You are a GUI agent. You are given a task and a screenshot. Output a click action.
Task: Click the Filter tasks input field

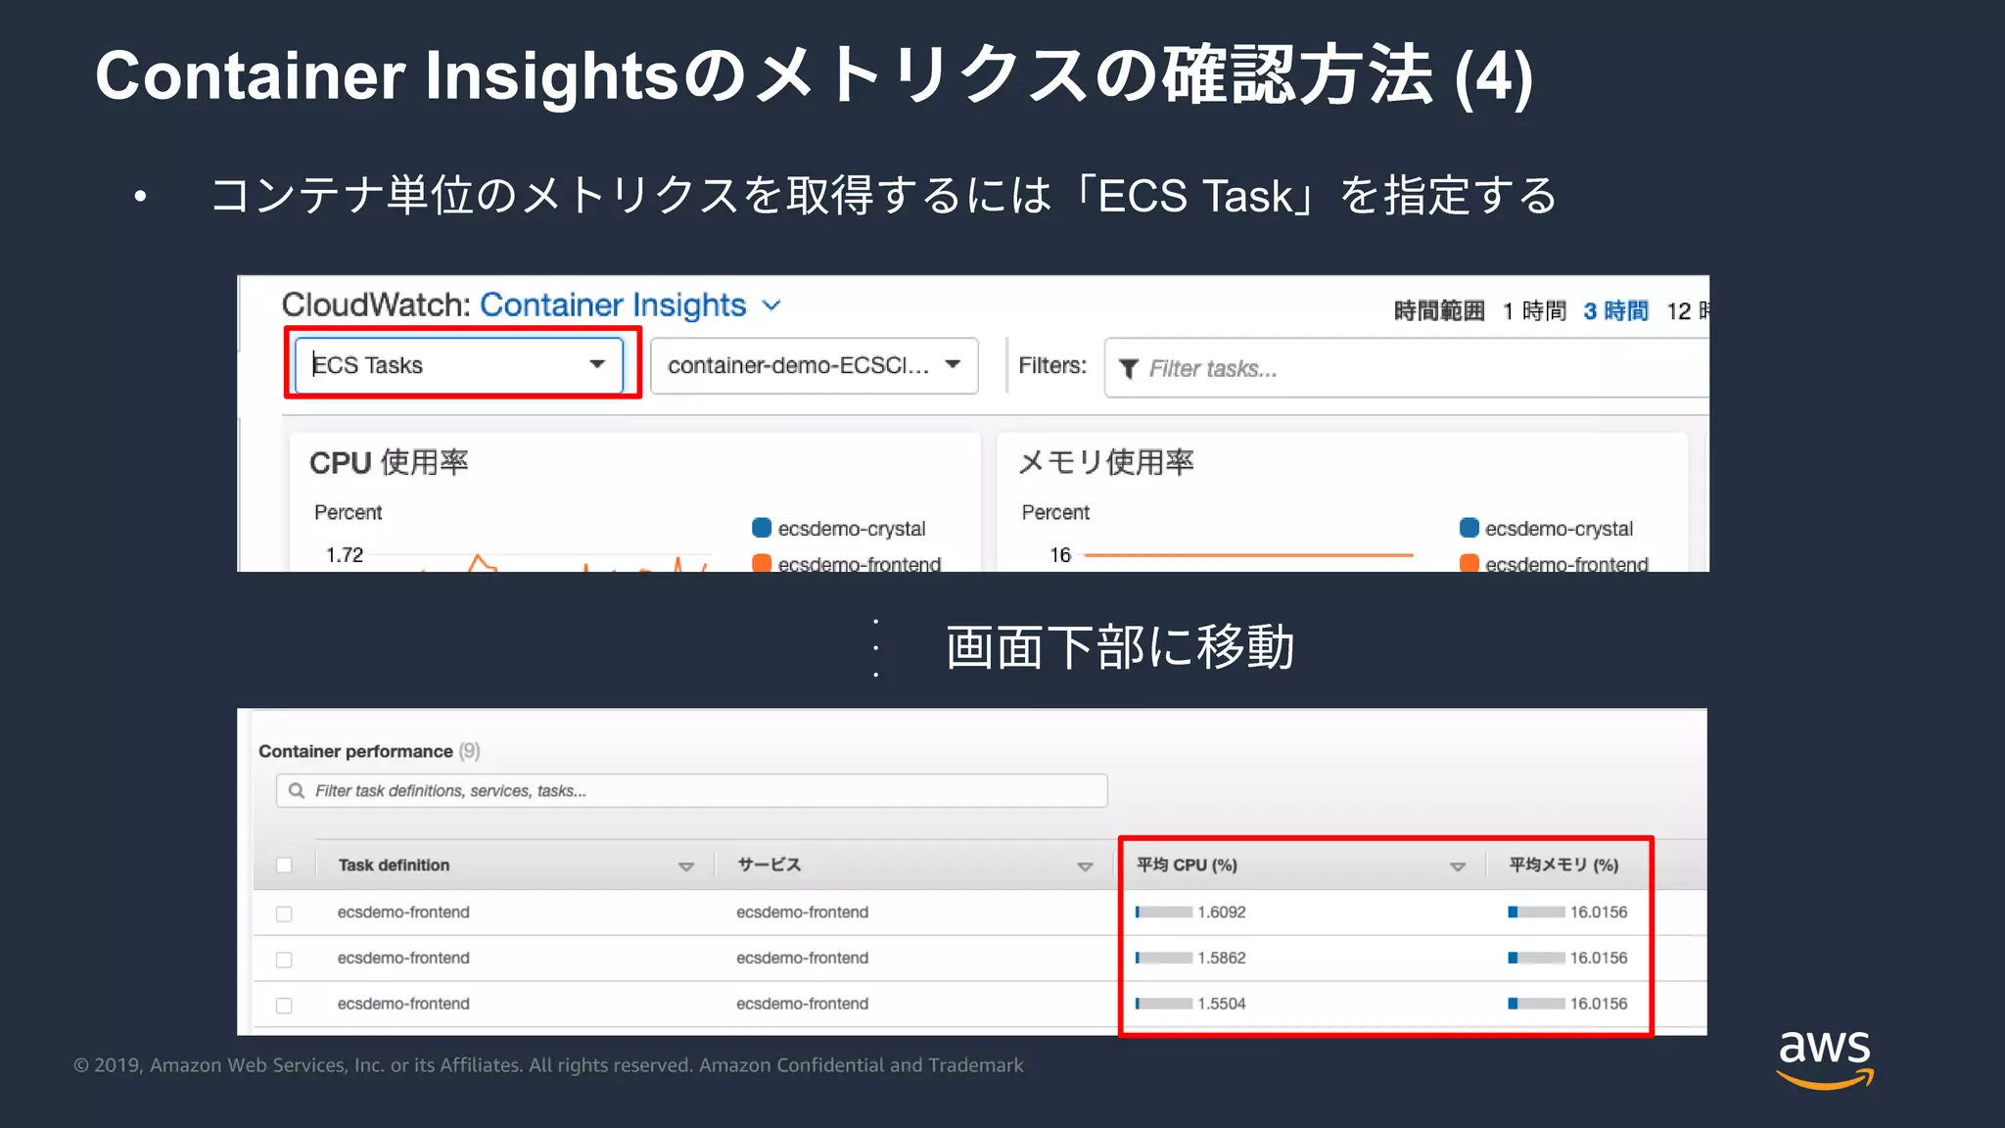[1407, 368]
